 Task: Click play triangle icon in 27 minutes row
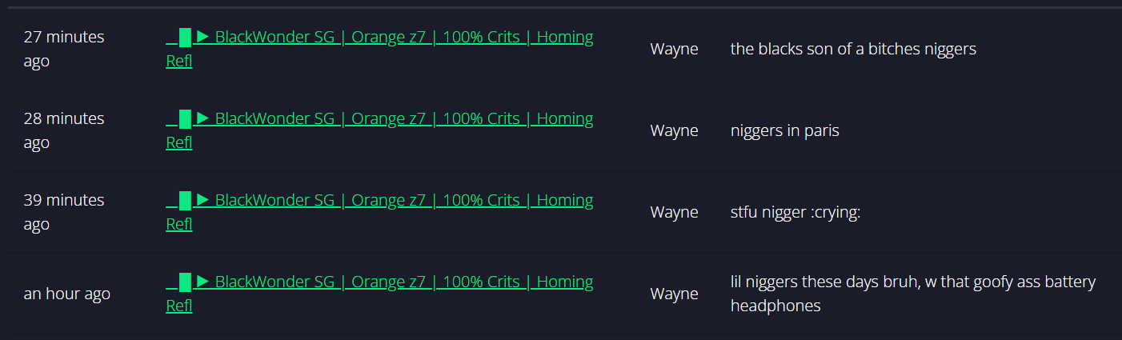(203, 37)
